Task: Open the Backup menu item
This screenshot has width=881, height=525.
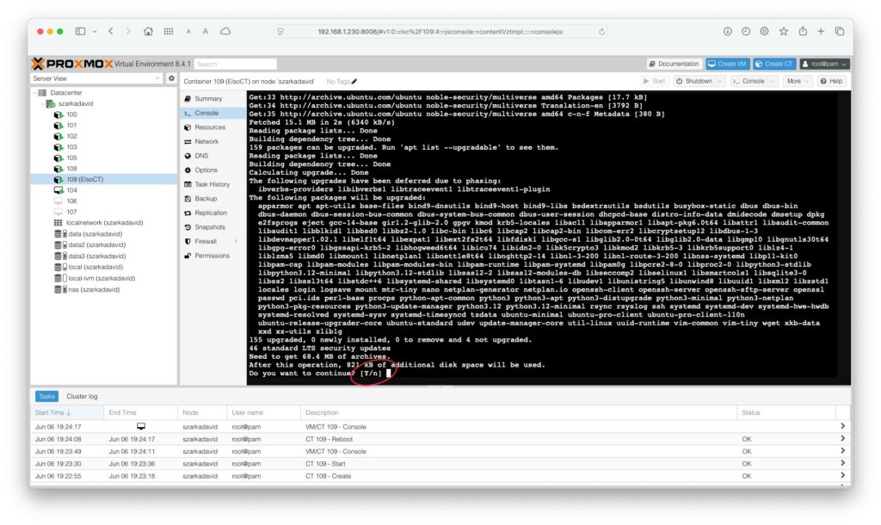Action: tap(206, 199)
